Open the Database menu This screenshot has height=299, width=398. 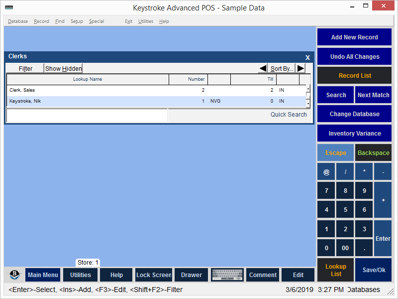[x=18, y=21]
